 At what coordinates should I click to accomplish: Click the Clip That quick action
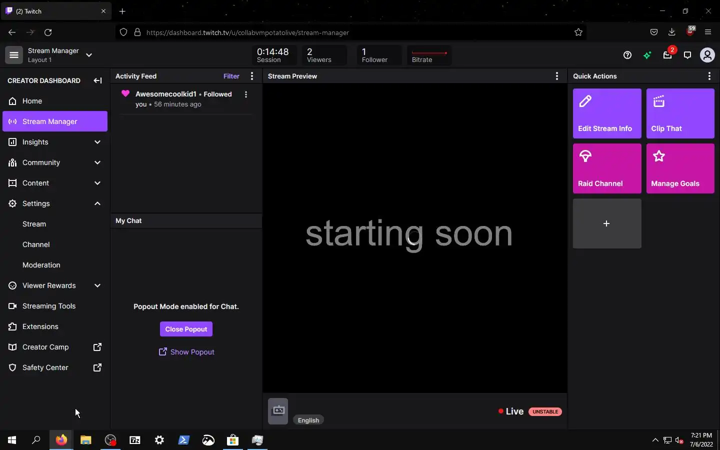[680, 113]
